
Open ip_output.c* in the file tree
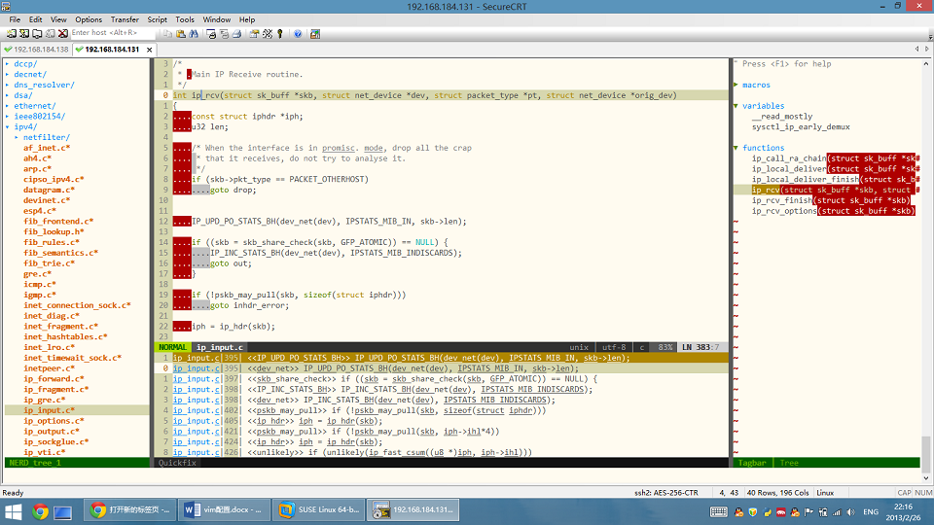[x=52, y=432]
